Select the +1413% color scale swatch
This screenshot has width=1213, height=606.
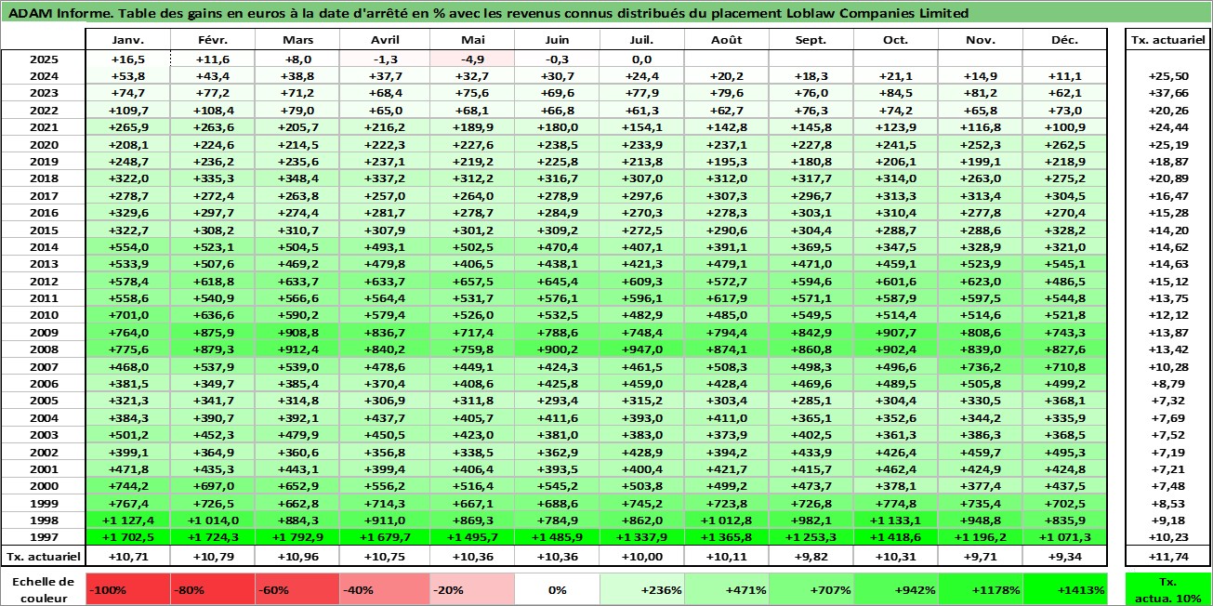click(x=1065, y=588)
